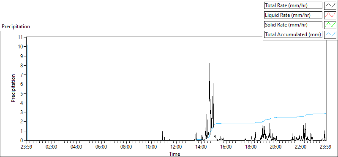Select the Total Accumulated (mm) legend label
338x157 pixels.
(x=293, y=35)
